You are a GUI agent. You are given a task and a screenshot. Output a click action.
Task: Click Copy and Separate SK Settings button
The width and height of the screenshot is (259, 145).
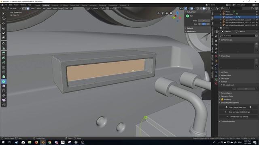click(238, 112)
